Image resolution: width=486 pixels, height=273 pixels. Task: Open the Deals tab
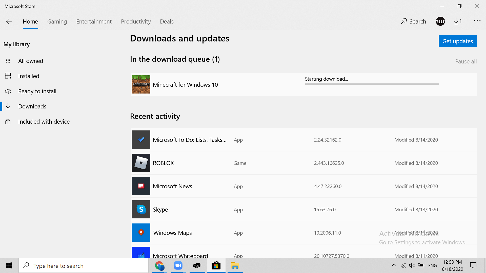167,21
